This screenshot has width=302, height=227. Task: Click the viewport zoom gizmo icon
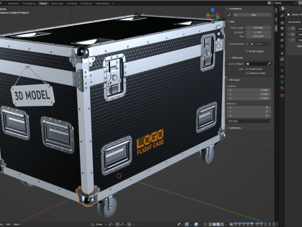(x=219, y=27)
